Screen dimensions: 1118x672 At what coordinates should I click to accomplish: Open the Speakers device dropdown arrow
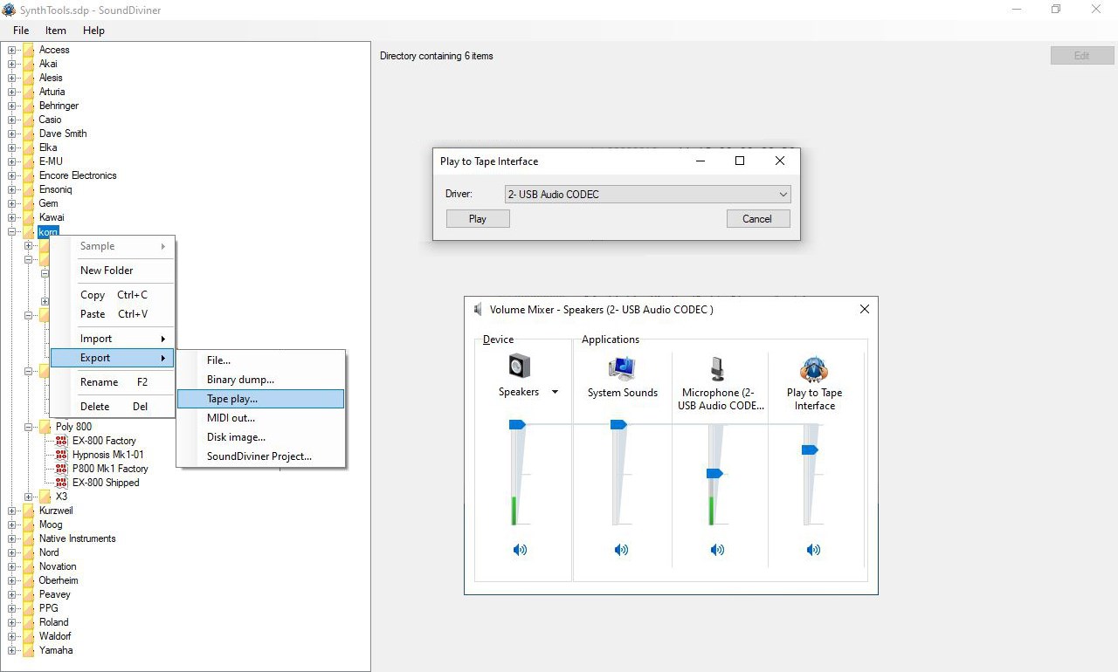pyautogui.click(x=555, y=393)
